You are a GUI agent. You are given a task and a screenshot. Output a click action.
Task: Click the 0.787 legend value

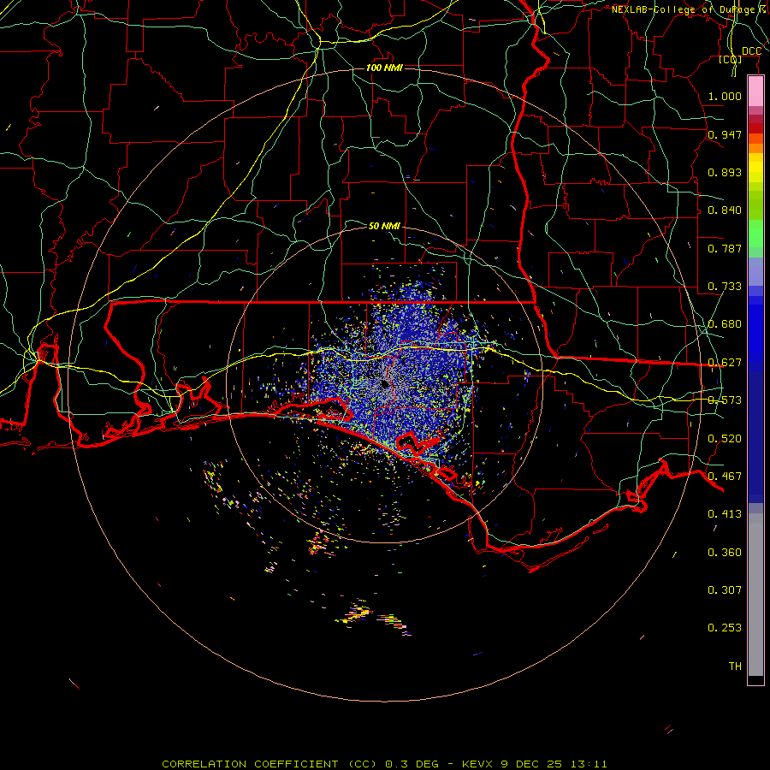click(725, 248)
